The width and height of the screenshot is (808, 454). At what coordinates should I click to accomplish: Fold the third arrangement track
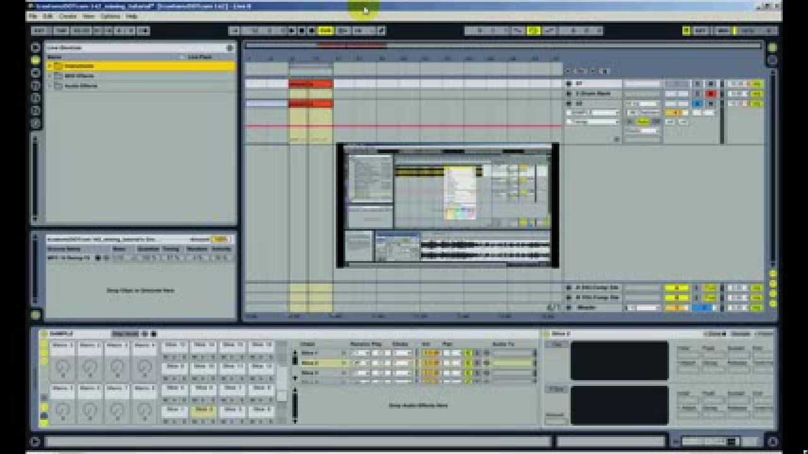point(569,103)
